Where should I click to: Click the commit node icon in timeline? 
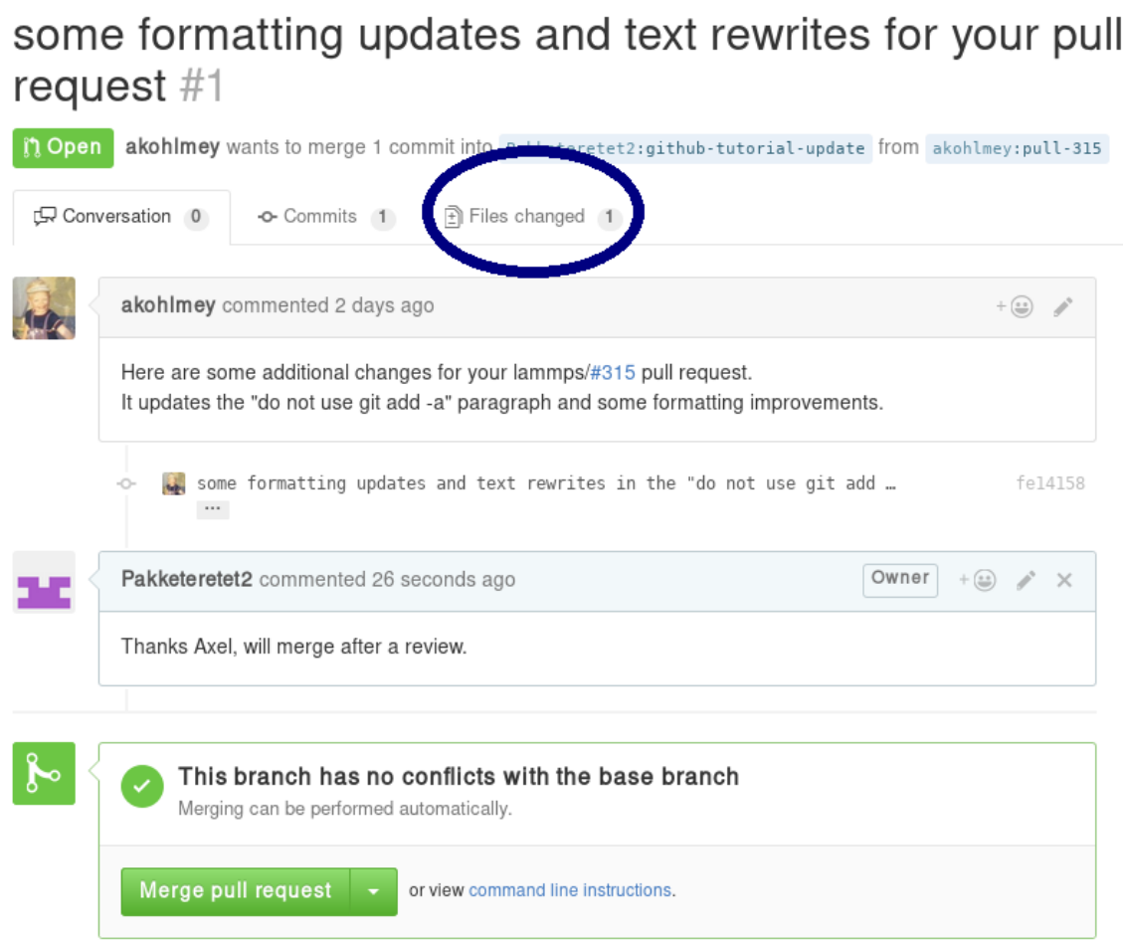point(126,483)
